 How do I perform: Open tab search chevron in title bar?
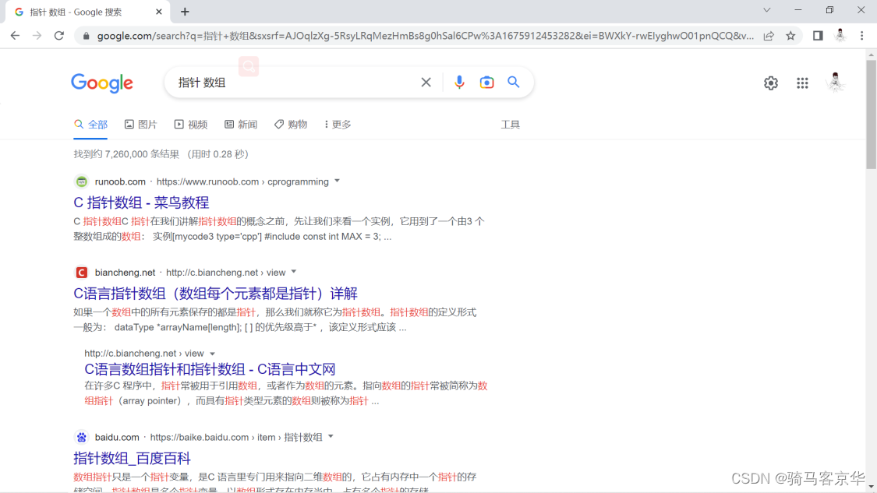coord(767,10)
